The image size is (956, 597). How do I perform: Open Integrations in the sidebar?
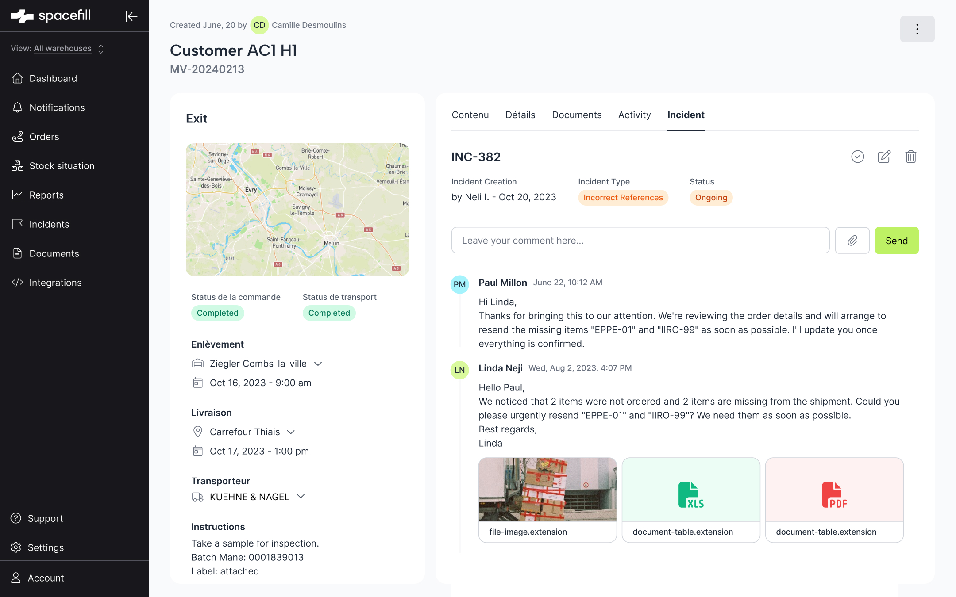(x=55, y=283)
